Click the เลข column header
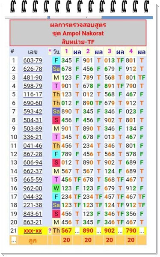 [33, 52]
